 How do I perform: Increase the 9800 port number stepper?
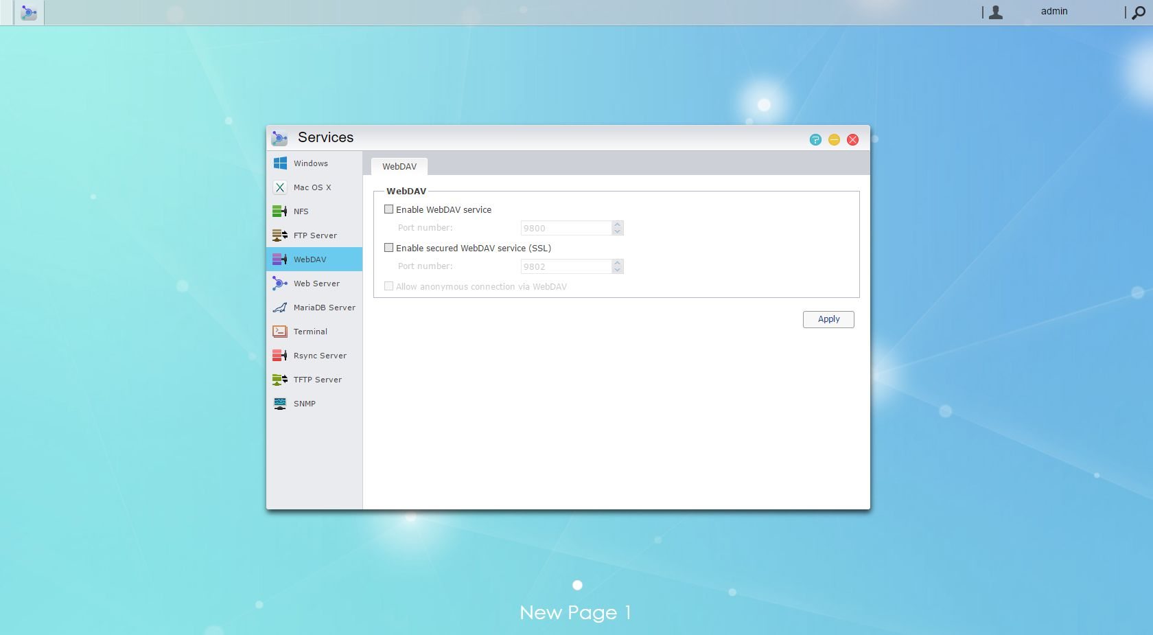(618, 224)
